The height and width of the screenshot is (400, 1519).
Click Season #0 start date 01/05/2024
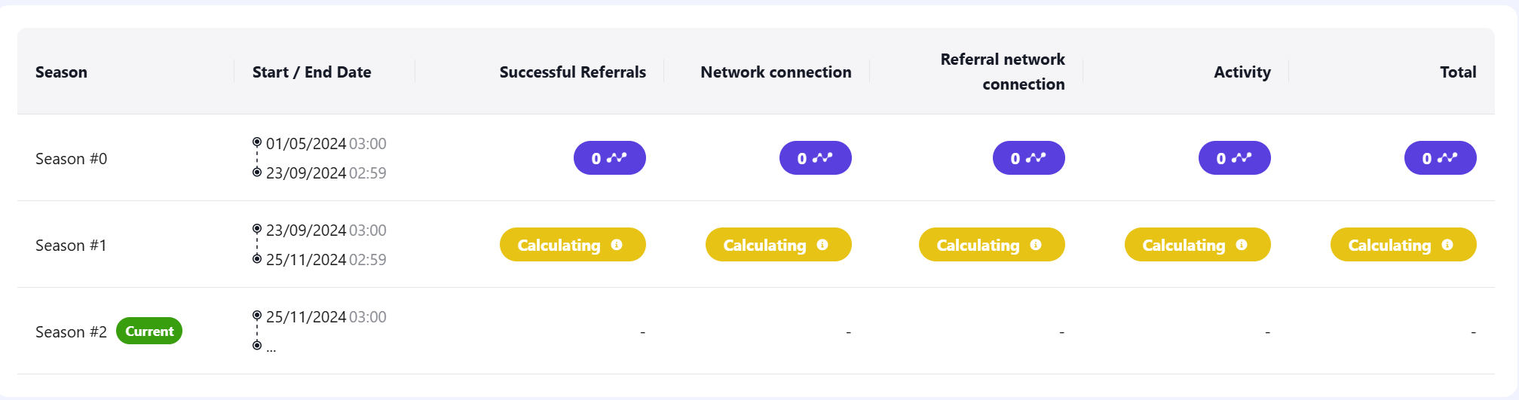coord(306,144)
